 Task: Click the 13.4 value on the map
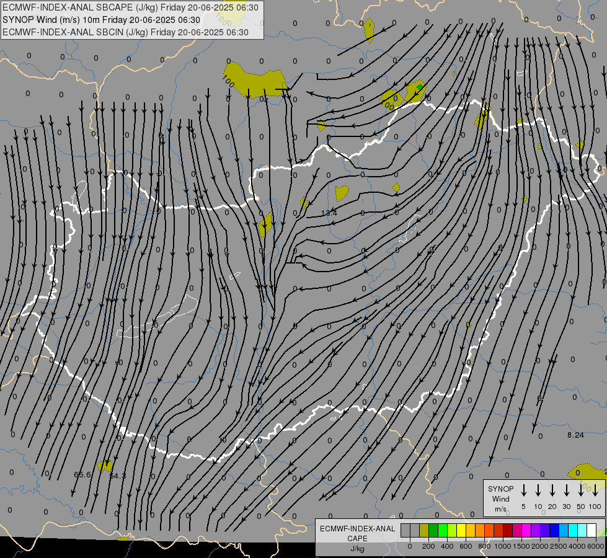tap(329, 213)
